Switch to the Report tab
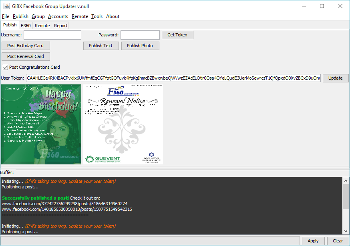The width and height of the screenshot is (350, 246). click(61, 26)
